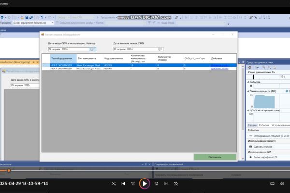290x193 pixels.
Task: Click the Undo toolbar icon
Action: pyautogui.click(x=42, y=17)
